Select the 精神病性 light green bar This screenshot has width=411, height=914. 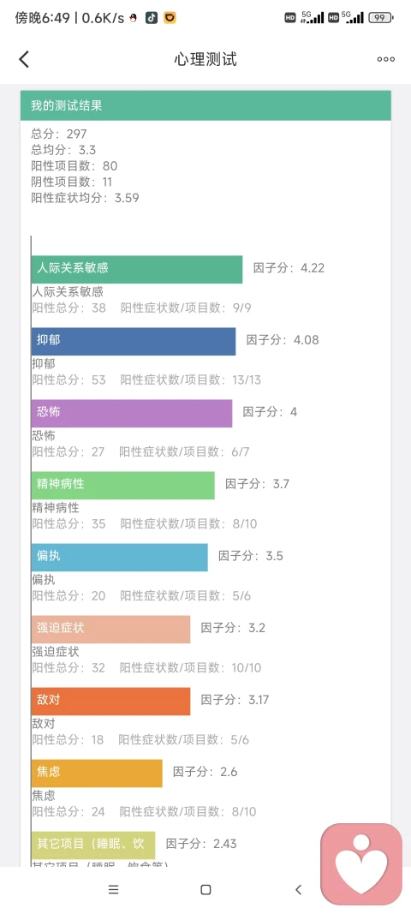pos(123,486)
